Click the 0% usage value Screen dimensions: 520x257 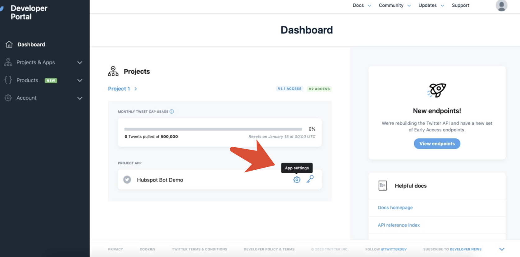(312, 129)
